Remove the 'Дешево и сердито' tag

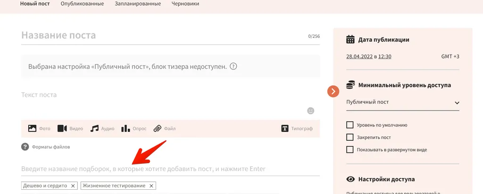pos(73,186)
